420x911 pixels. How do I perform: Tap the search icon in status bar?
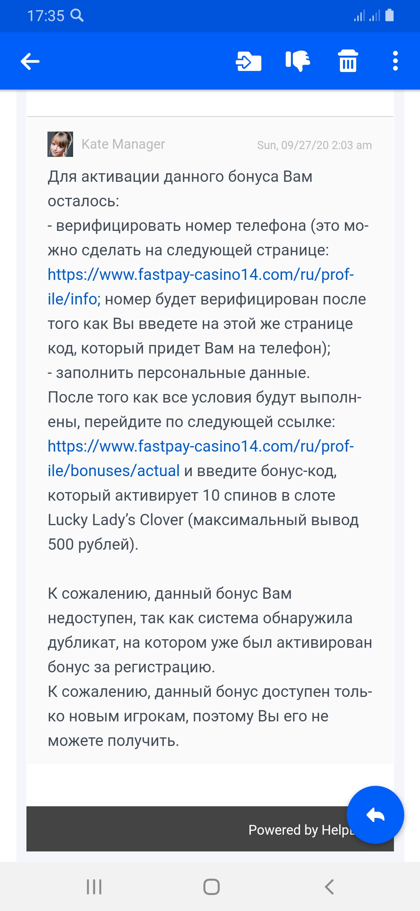[x=77, y=16]
